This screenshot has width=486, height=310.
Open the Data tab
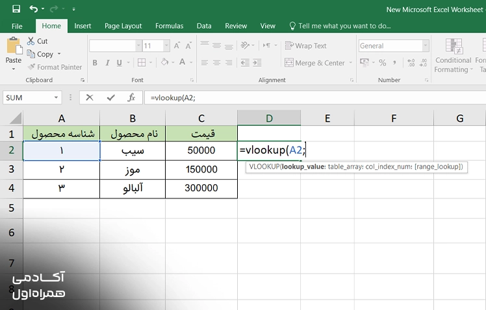tap(204, 26)
